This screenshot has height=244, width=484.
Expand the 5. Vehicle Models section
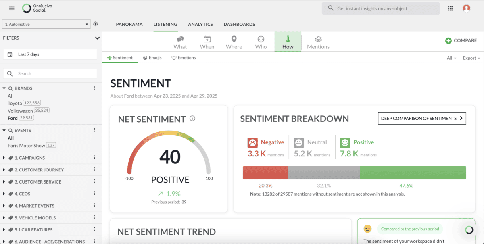coord(4,218)
